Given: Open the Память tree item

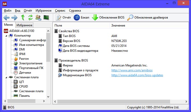Looking at the screenshot, I should click(x=22, y=96).
